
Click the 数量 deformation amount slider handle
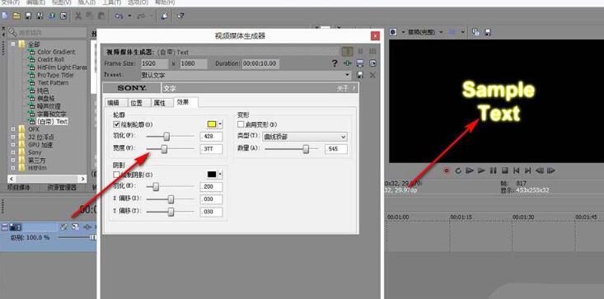(x=306, y=149)
